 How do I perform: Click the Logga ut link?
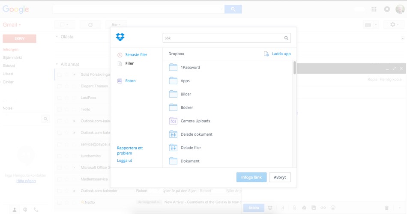(124, 160)
